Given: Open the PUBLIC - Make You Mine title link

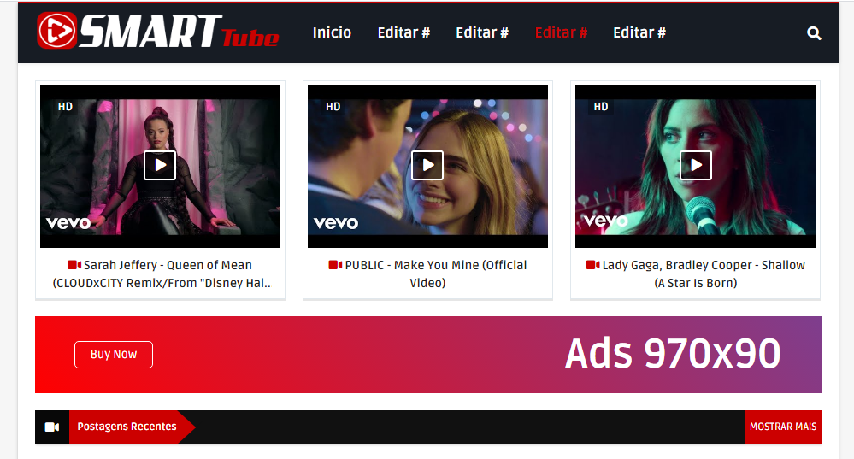Looking at the screenshot, I should click(428, 274).
